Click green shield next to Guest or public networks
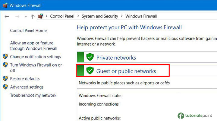Screen dimensions: 217x121 (x=90, y=71)
